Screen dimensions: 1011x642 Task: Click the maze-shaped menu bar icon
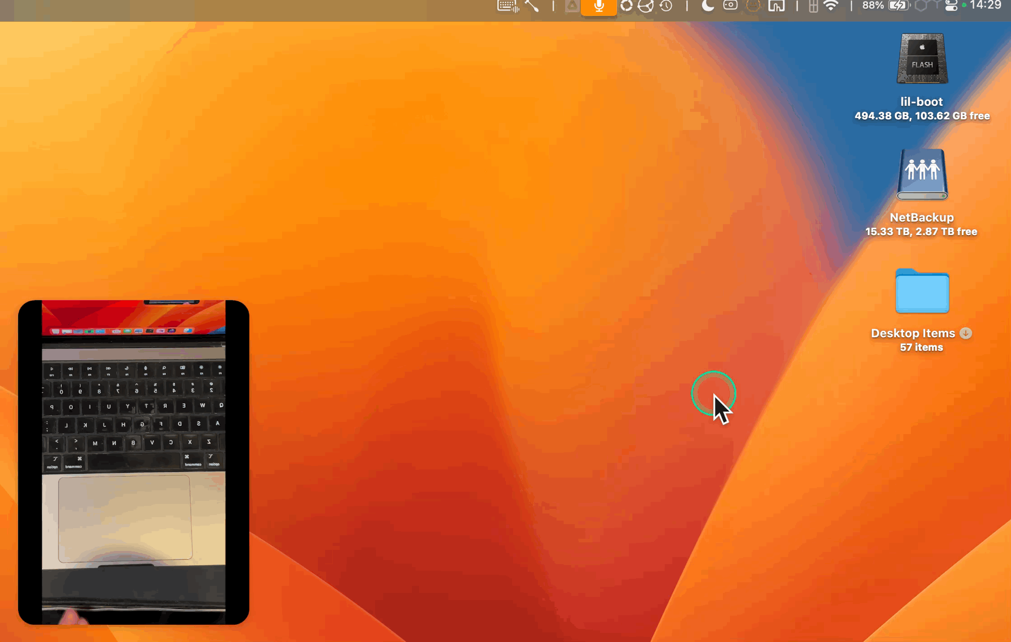pos(776,6)
